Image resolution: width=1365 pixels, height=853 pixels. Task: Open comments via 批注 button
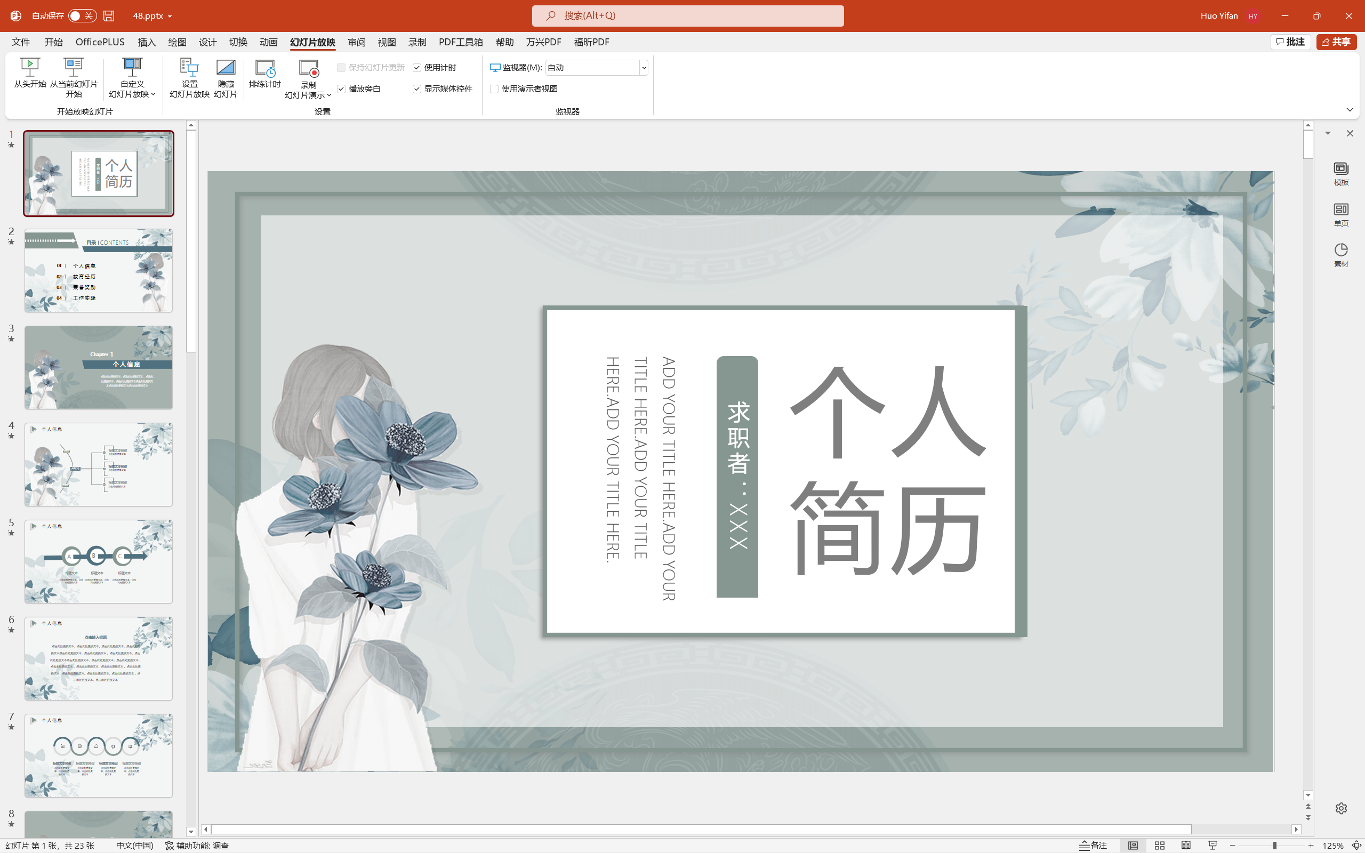(1290, 42)
